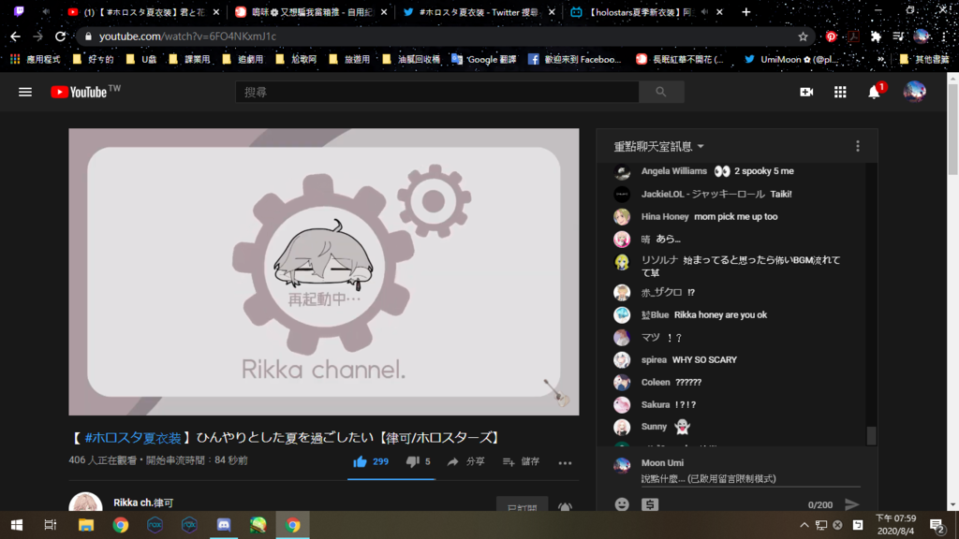
Task: Toggle the subscribed button
Action: pyautogui.click(x=523, y=505)
